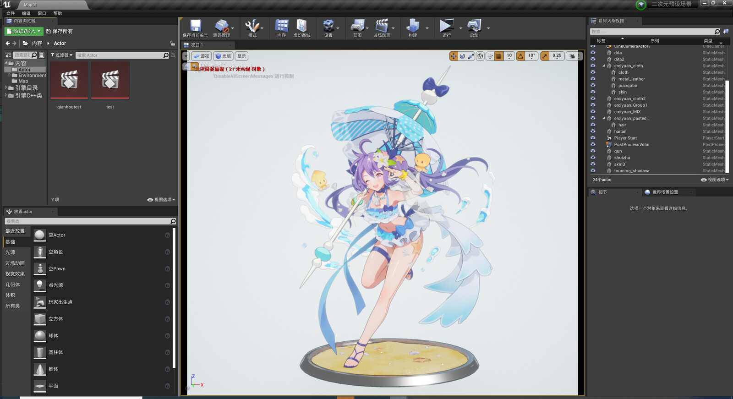Toggle rotation snapping on or off
The height and width of the screenshot is (399, 733).
[x=521, y=56]
